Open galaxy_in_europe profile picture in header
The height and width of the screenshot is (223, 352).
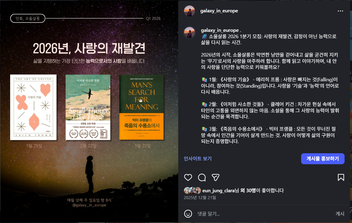pos(189,11)
